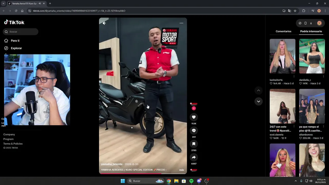Open the Windows Start button

(x=123, y=181)
